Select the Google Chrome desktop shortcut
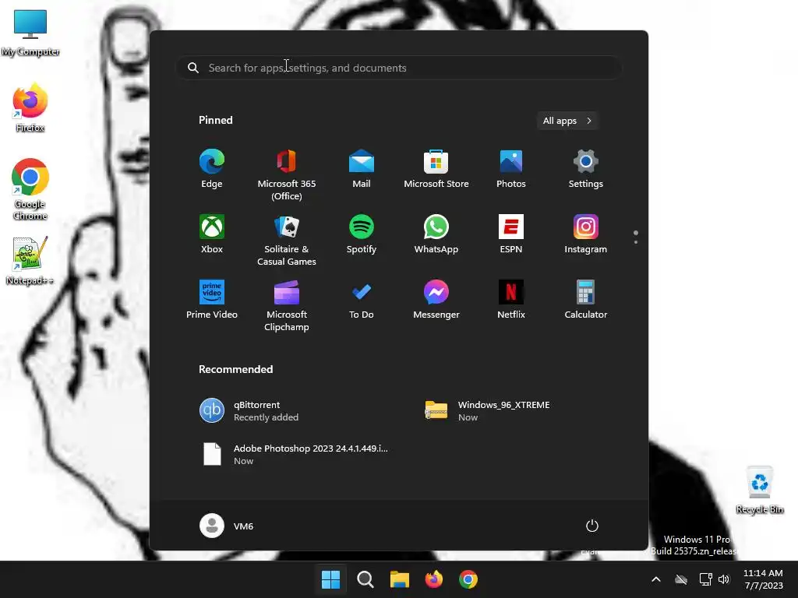The width and height of the screenshot is (798, 598). [x=30, y=189]
